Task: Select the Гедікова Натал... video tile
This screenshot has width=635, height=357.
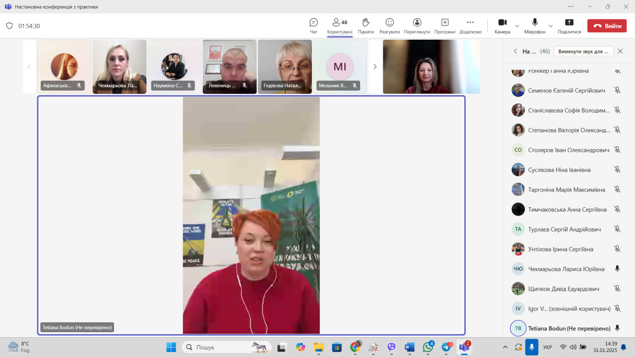Action: point(285,66)
